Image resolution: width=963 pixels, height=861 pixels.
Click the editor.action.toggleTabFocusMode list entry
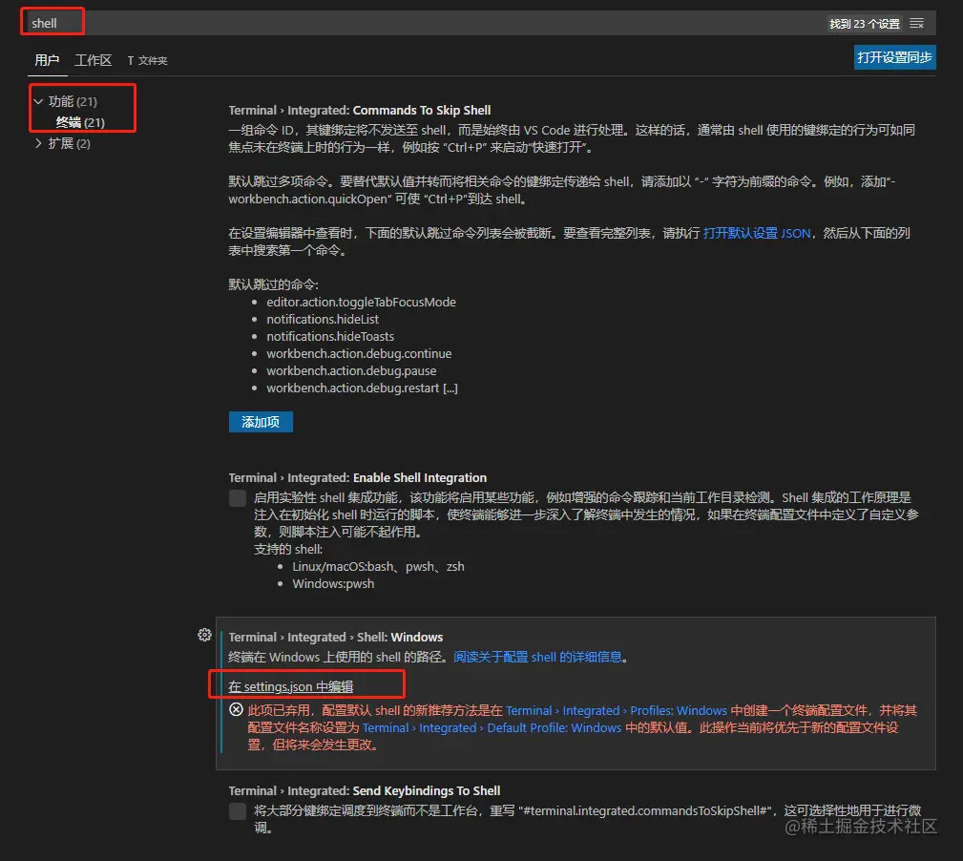point(361,303)
